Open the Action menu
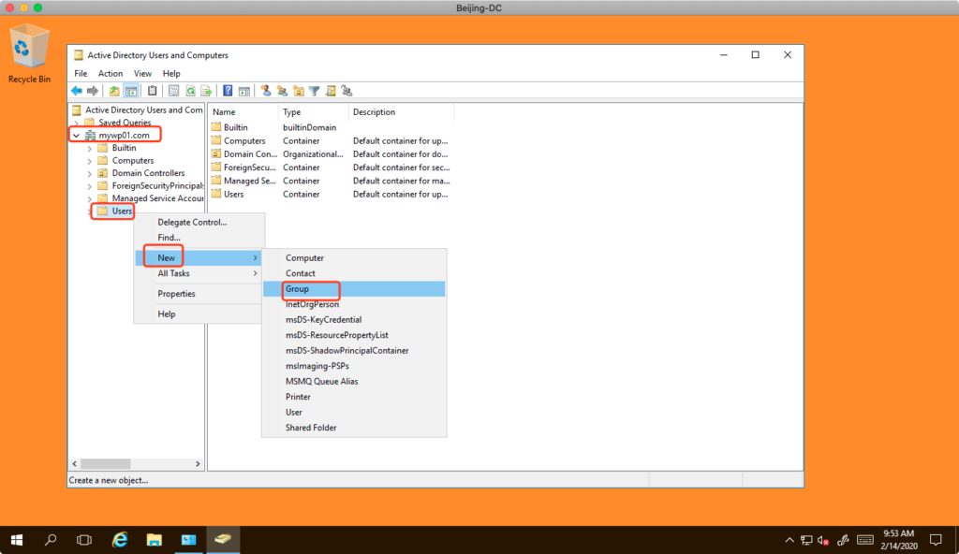Image resolution: width=959 pixels, height=554 pixels. [x=111, y=73]
